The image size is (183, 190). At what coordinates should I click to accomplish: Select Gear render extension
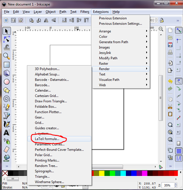59,117
